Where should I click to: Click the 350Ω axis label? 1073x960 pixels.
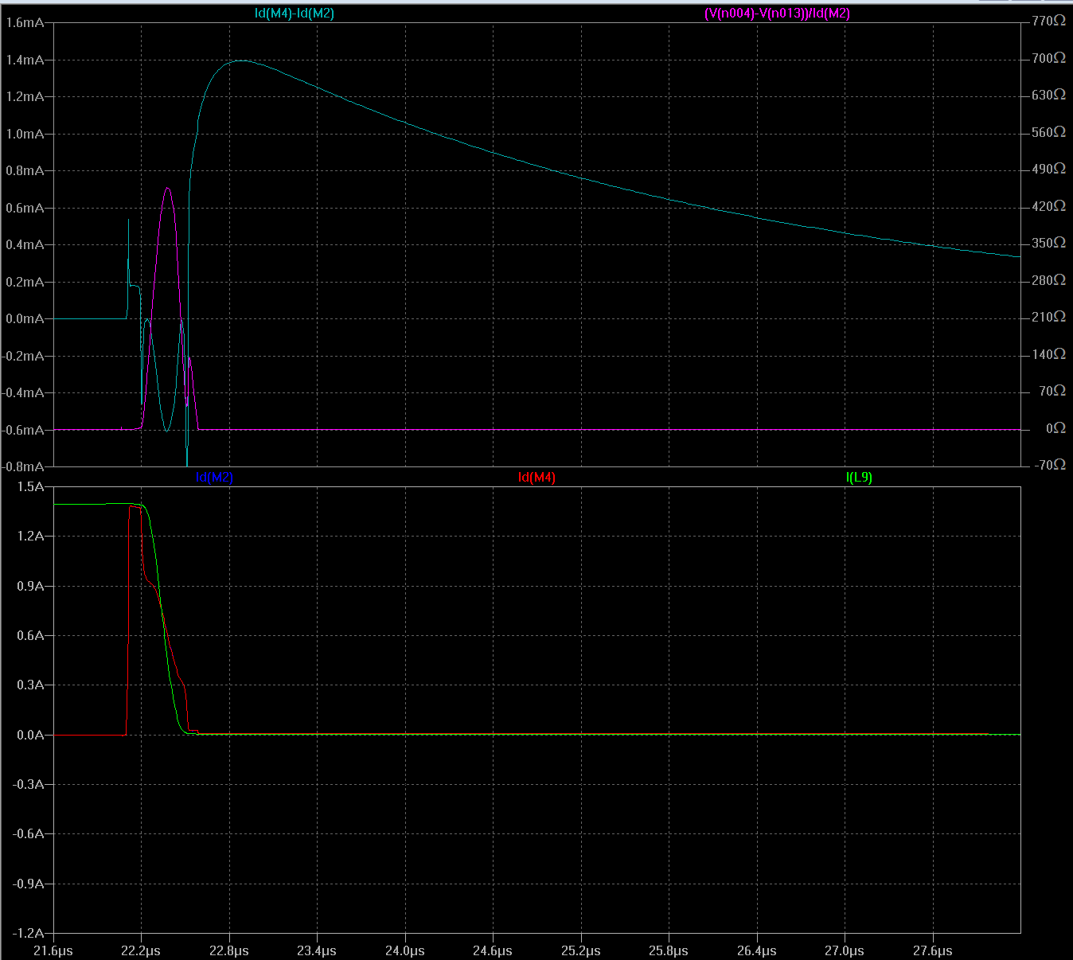[1048, 244]
